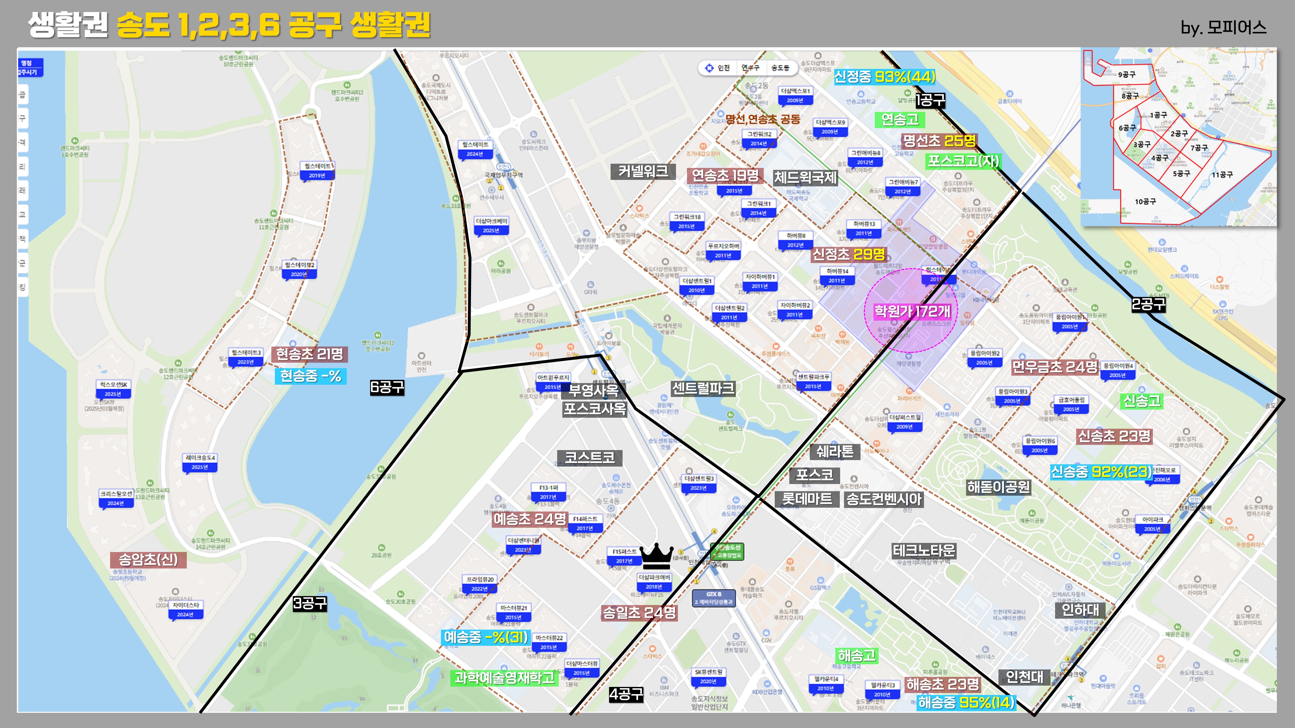Toggle the 명칭 display option
Screen dimensions: 1295x728
coord(27,63)
